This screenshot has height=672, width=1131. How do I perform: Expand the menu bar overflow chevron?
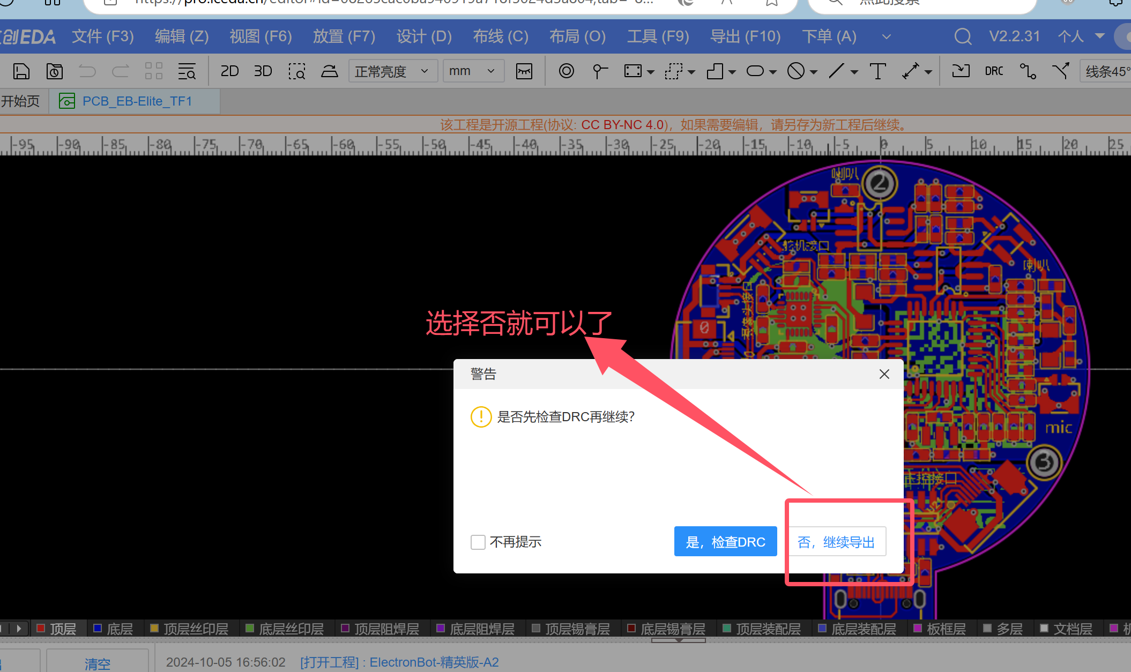[x=887, y=37]
